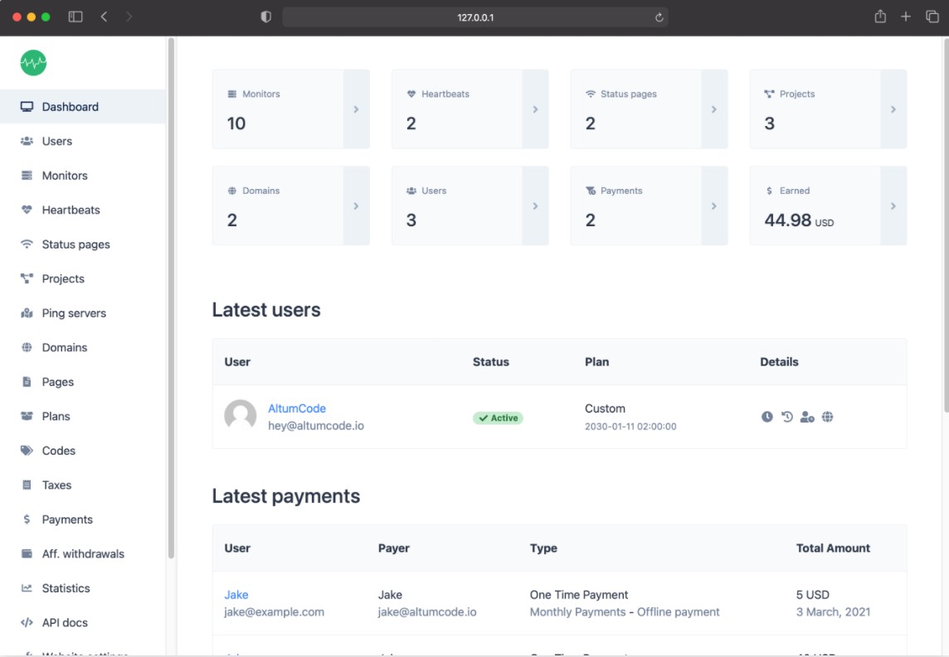
Task: Click the Ping servers map icon
Action: (27, 313)
